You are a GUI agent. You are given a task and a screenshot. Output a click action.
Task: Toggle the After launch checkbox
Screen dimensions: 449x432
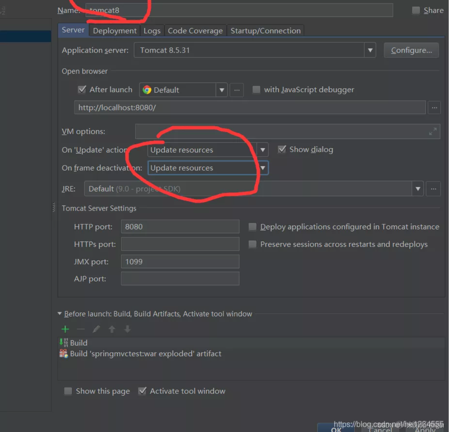tap(82, 89)
